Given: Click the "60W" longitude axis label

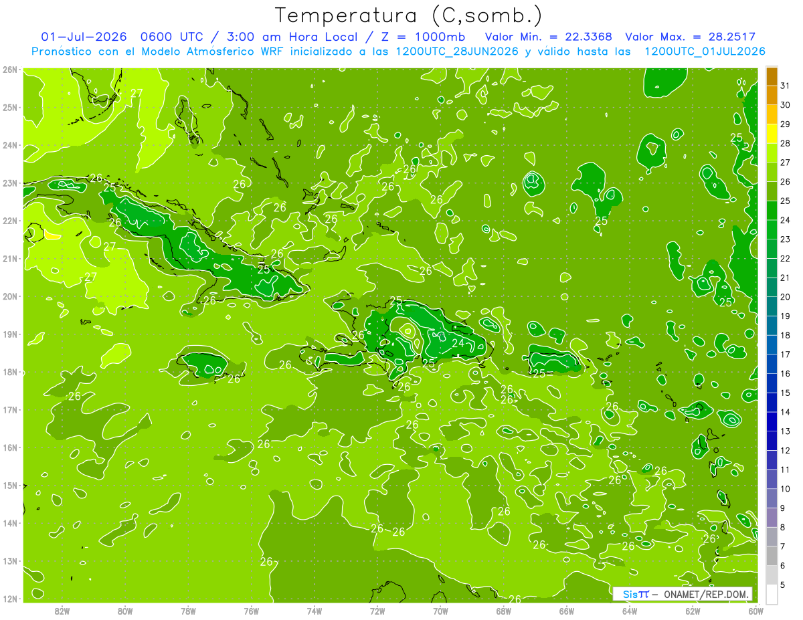Looking at the screenshot, I should click(755, 611).
